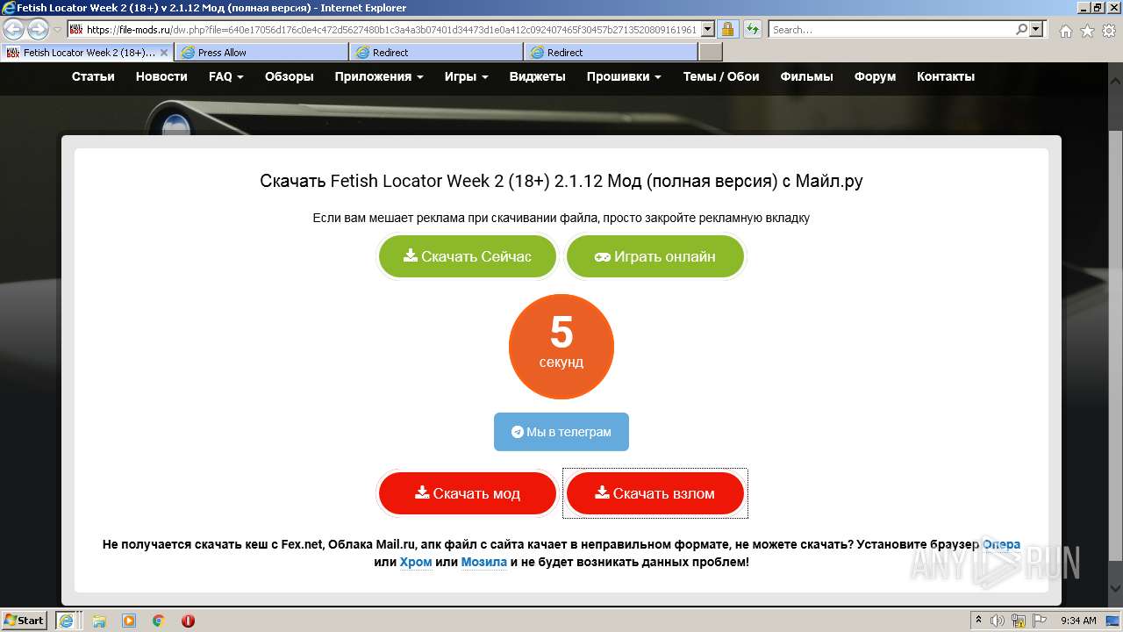Open the Tools gear icon
The width and height of the screenshot is (1123, 632).
coord(1108,31)
